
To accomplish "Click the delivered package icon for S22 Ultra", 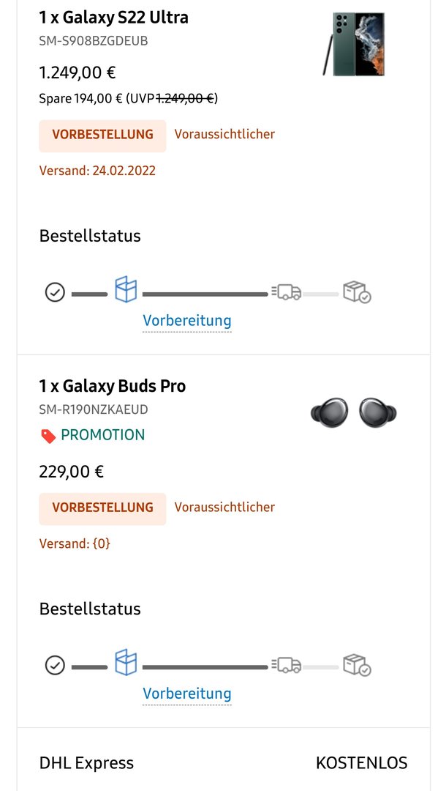I will 357,292.
